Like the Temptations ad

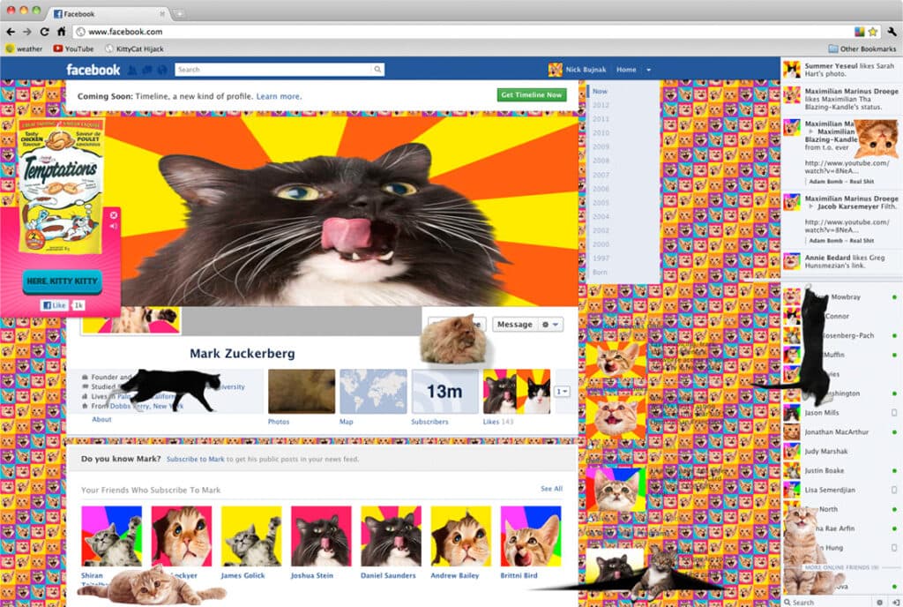click(54, 305)
